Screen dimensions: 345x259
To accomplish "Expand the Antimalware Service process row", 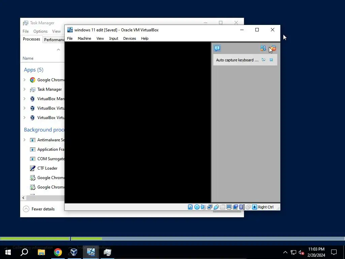I will coord(24,140).
